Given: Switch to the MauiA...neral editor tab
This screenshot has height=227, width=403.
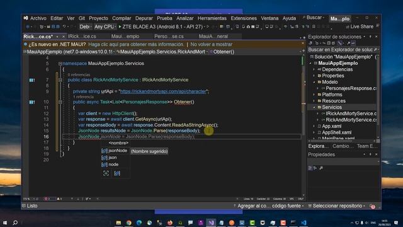Looking at the screenshot, I should (x=213, y=37).
